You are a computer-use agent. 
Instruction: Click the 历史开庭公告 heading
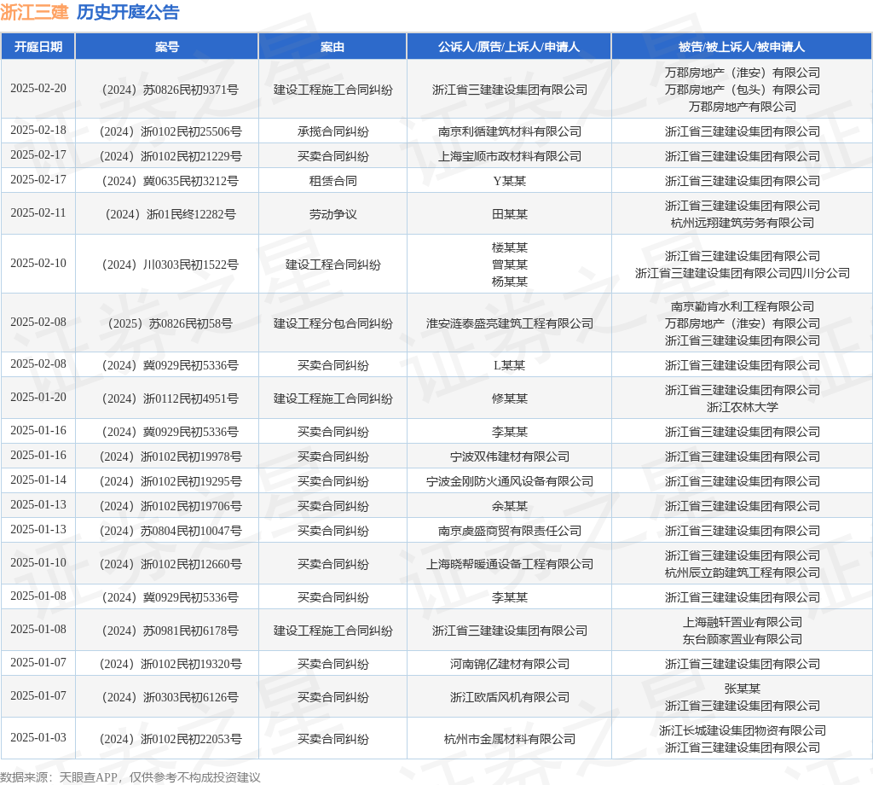click(128, 12)
